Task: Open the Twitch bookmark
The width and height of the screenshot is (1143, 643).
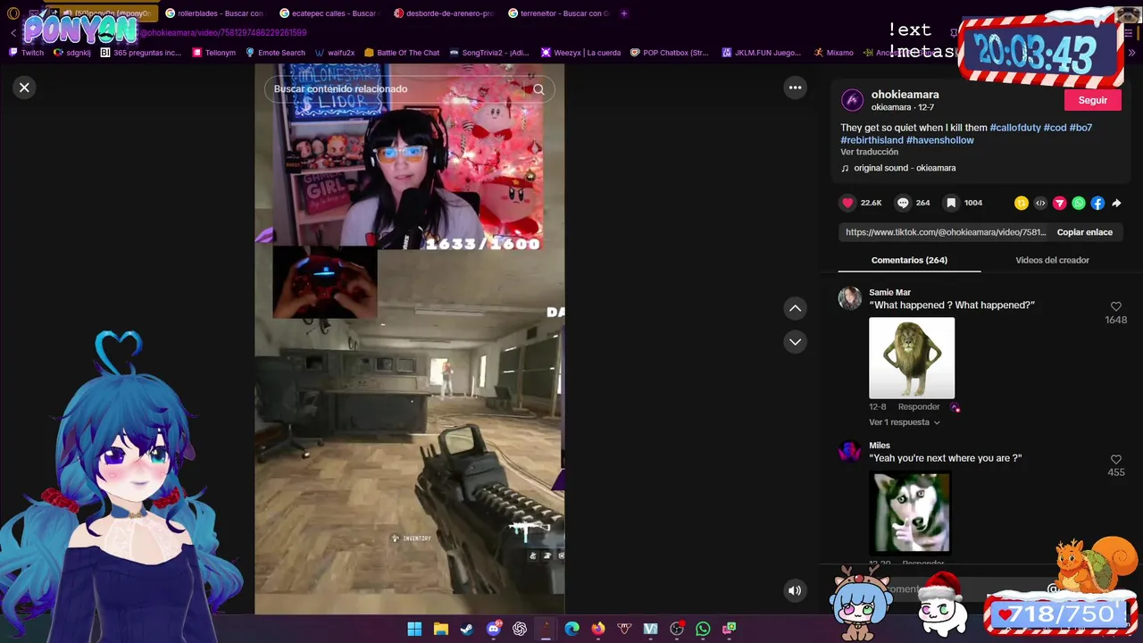Action: pyautogui.click(x=27, y=53)
